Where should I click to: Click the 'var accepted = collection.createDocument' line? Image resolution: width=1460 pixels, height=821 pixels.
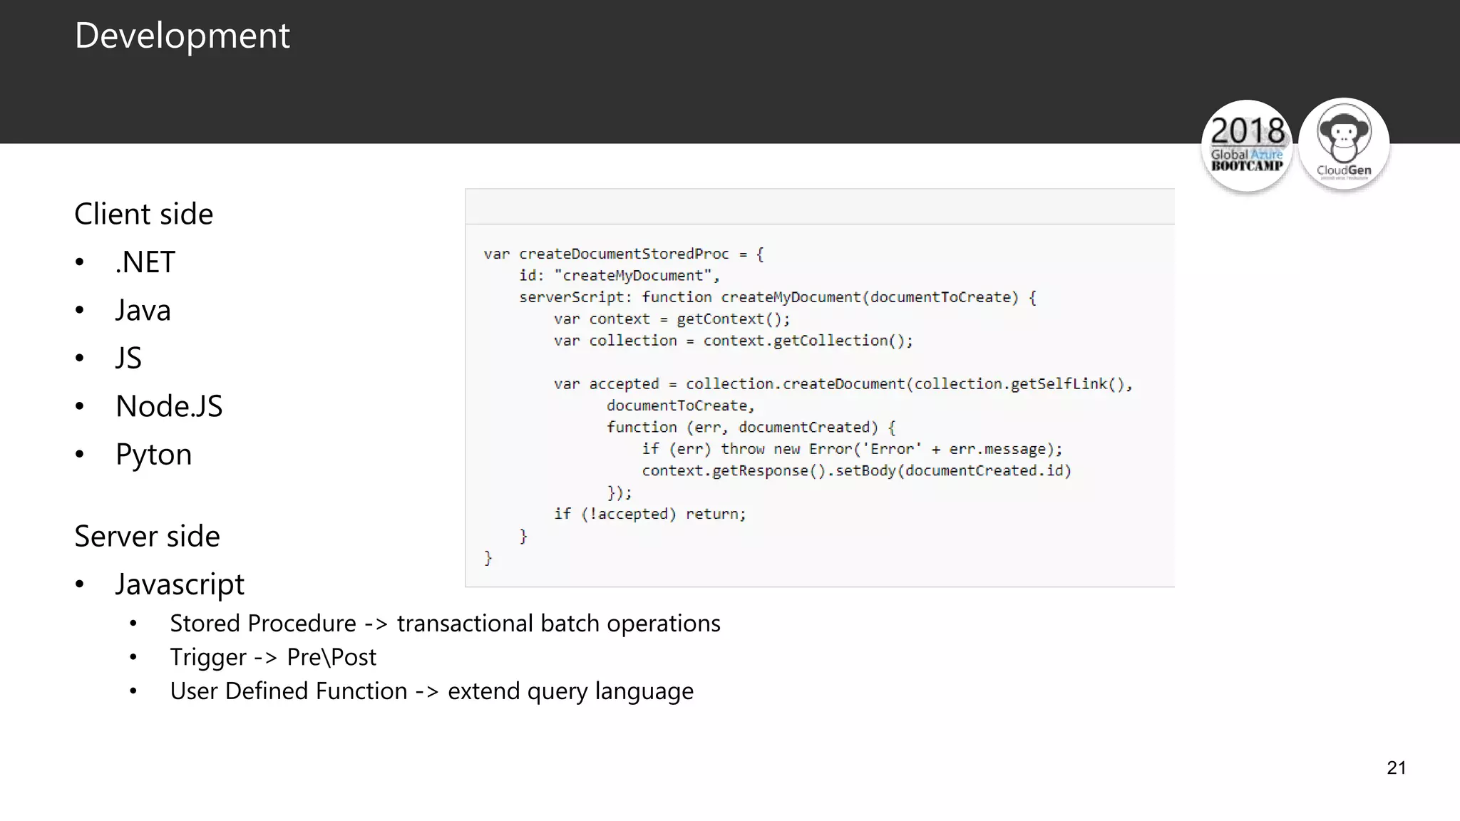pyautogui.click(x=843, y=384)
